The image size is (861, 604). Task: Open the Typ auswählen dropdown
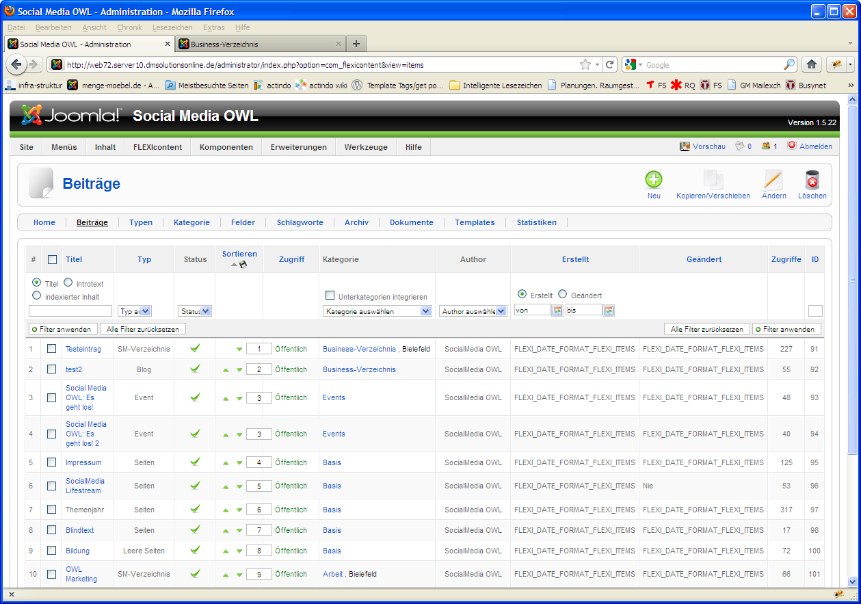(135, 311)
